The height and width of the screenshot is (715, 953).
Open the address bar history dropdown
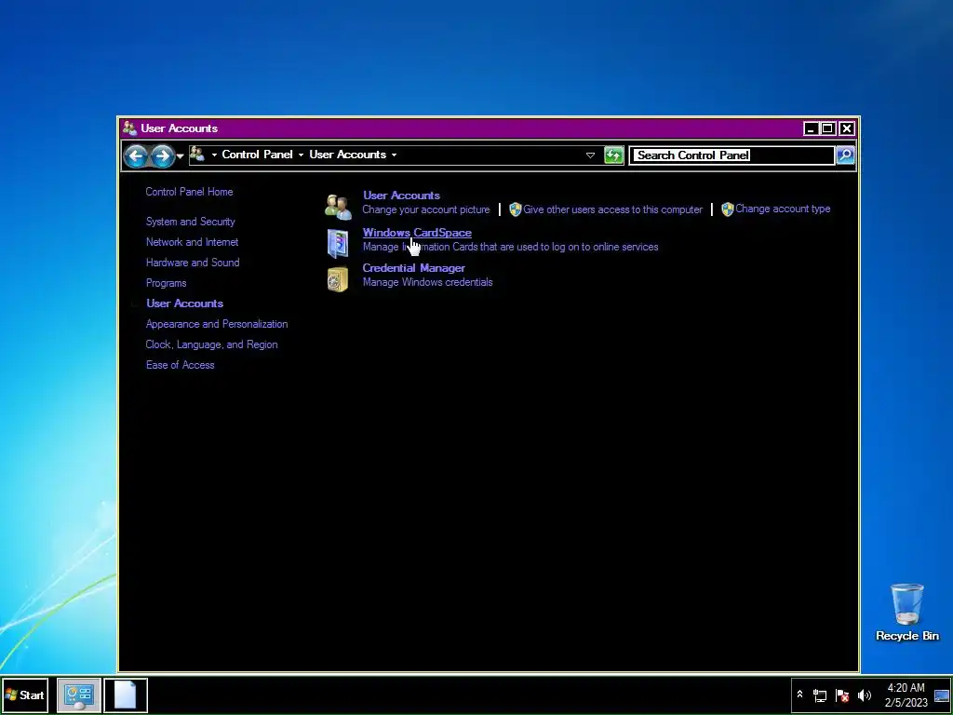pyautogui.click(x=590, y=155)
